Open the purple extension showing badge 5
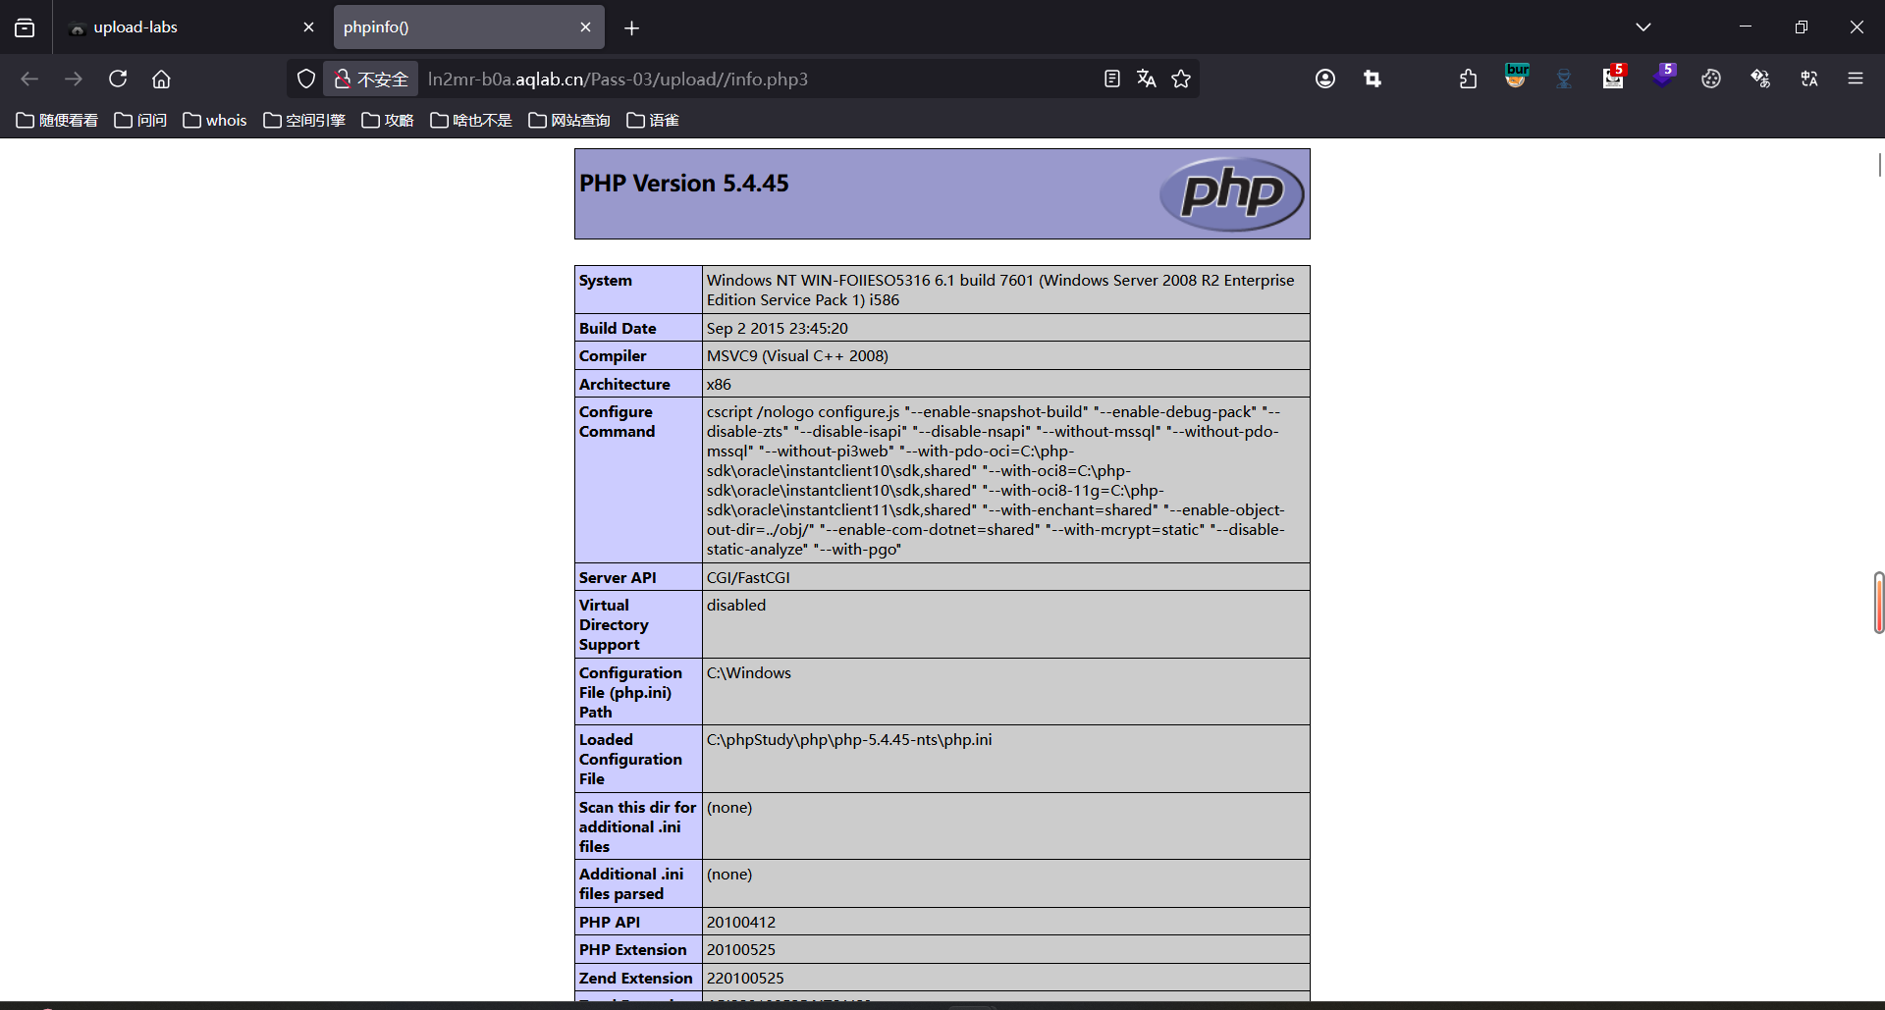Image resolution: width=1885 pixels, height=1010 pixels. 1663,78
